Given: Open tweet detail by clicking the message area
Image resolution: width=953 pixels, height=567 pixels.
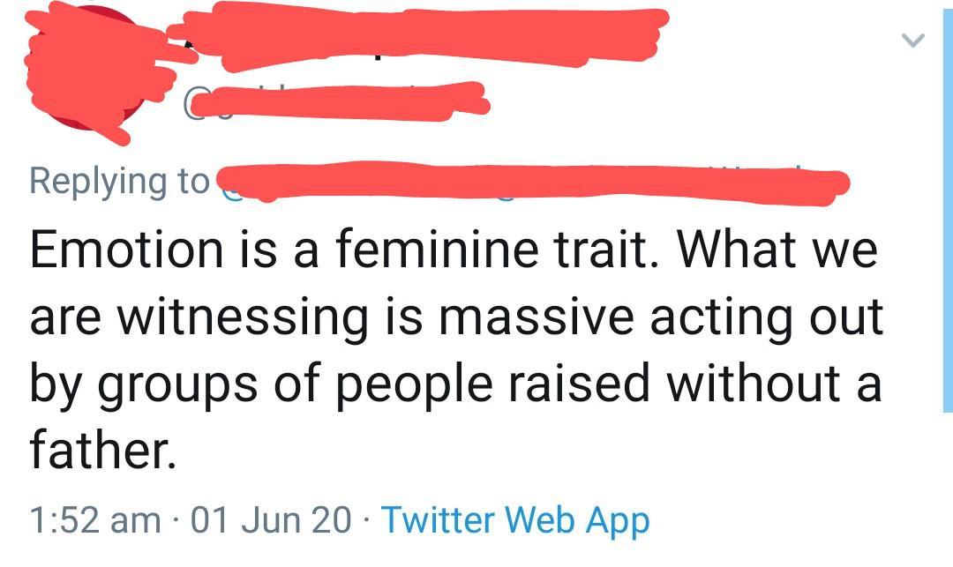Looking at the screenshot, I should pos(441,344).
